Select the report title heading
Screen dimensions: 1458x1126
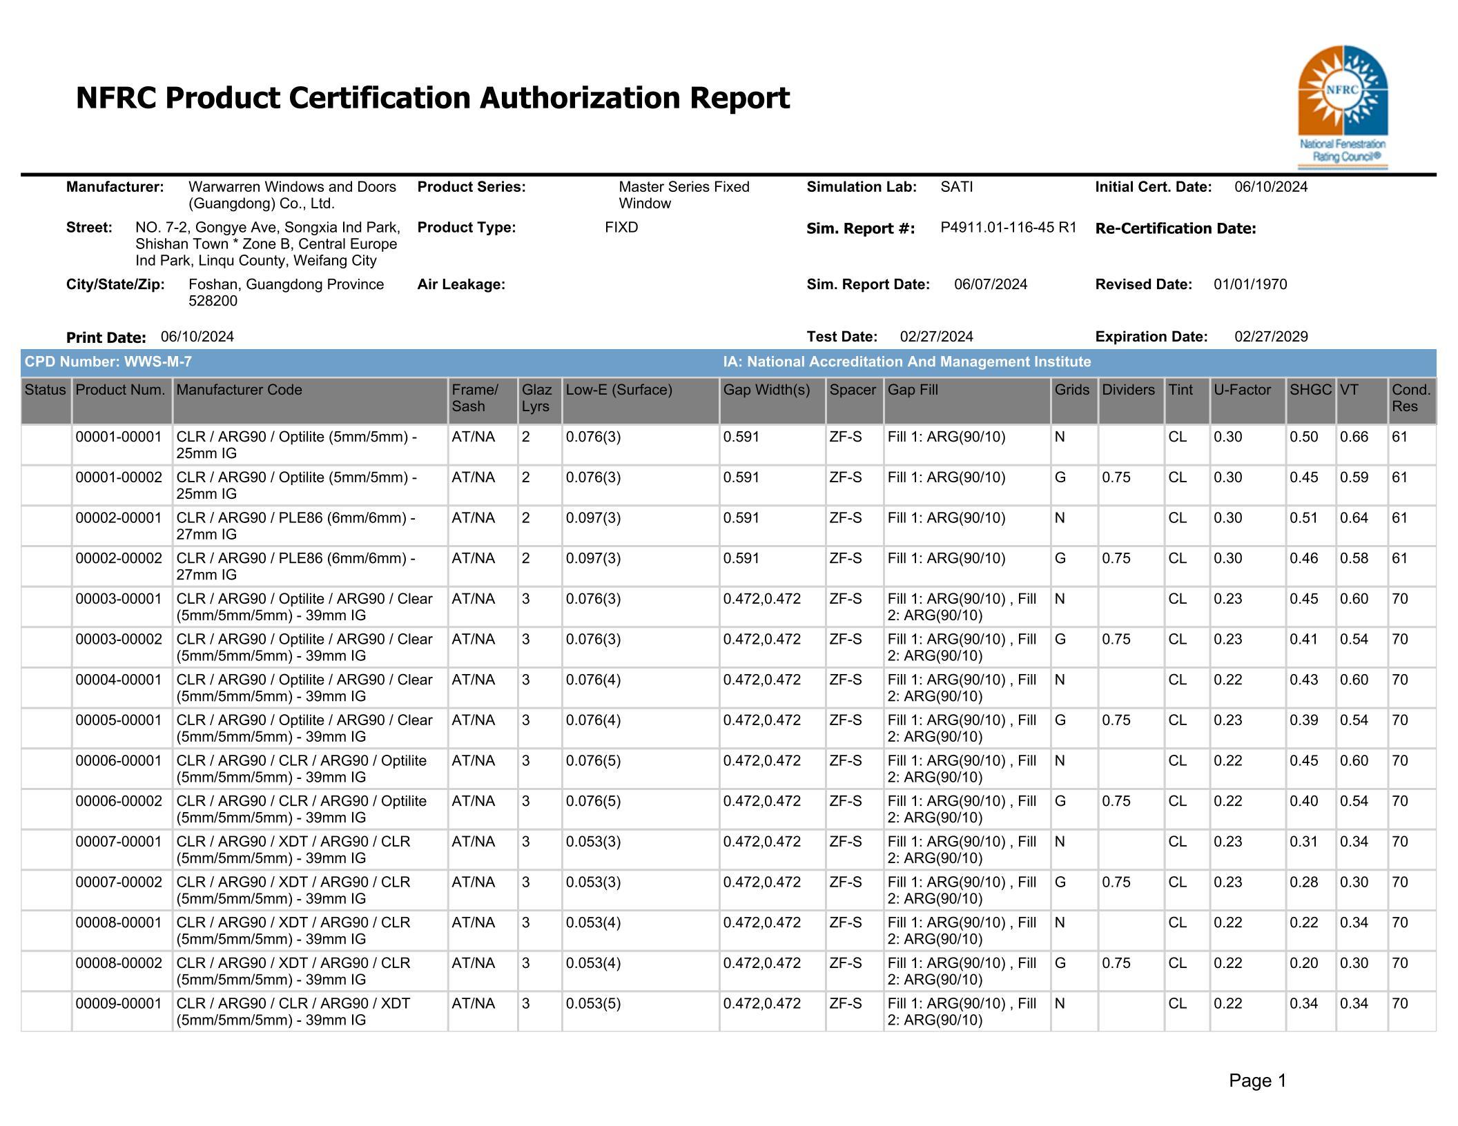click(433, 98)
